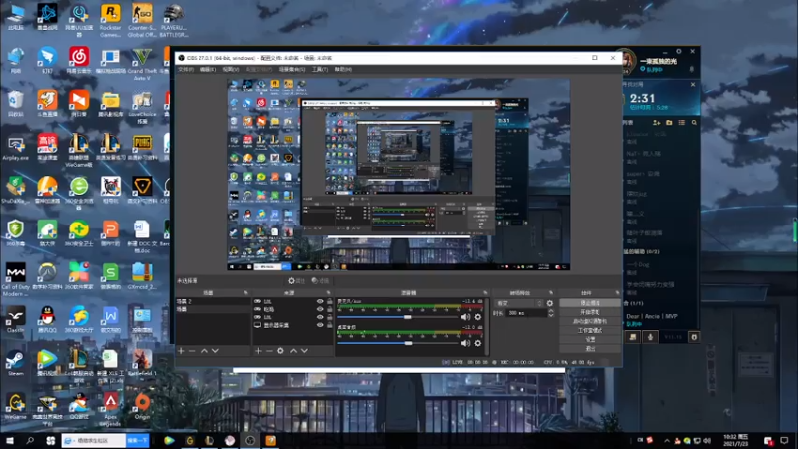Open Windows Start menu

click(x=10, y=440)
